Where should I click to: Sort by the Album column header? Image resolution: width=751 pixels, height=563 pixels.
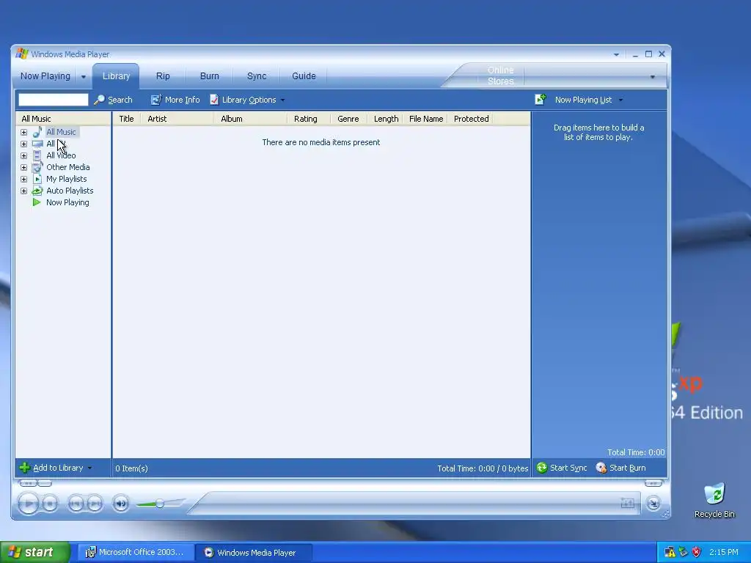[251, 119]
